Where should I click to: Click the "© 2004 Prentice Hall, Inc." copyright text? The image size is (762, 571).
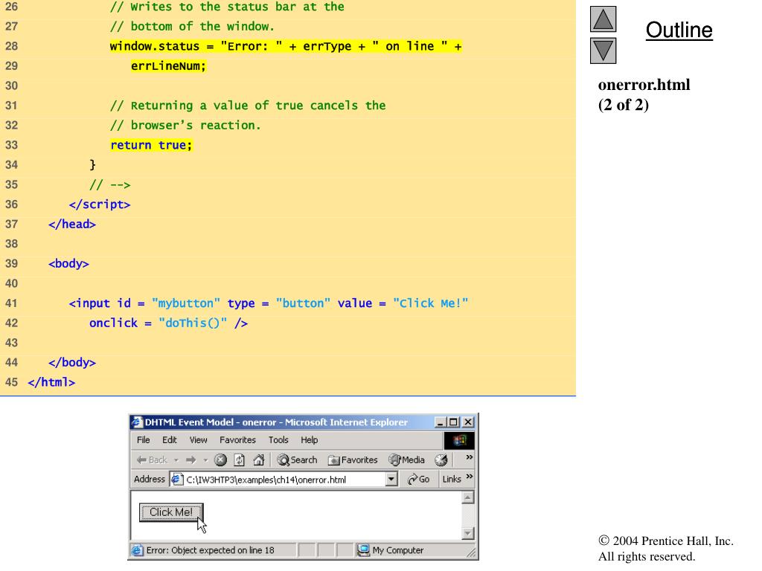666,541
